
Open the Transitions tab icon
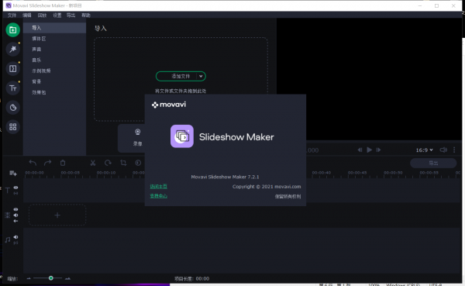12,69
